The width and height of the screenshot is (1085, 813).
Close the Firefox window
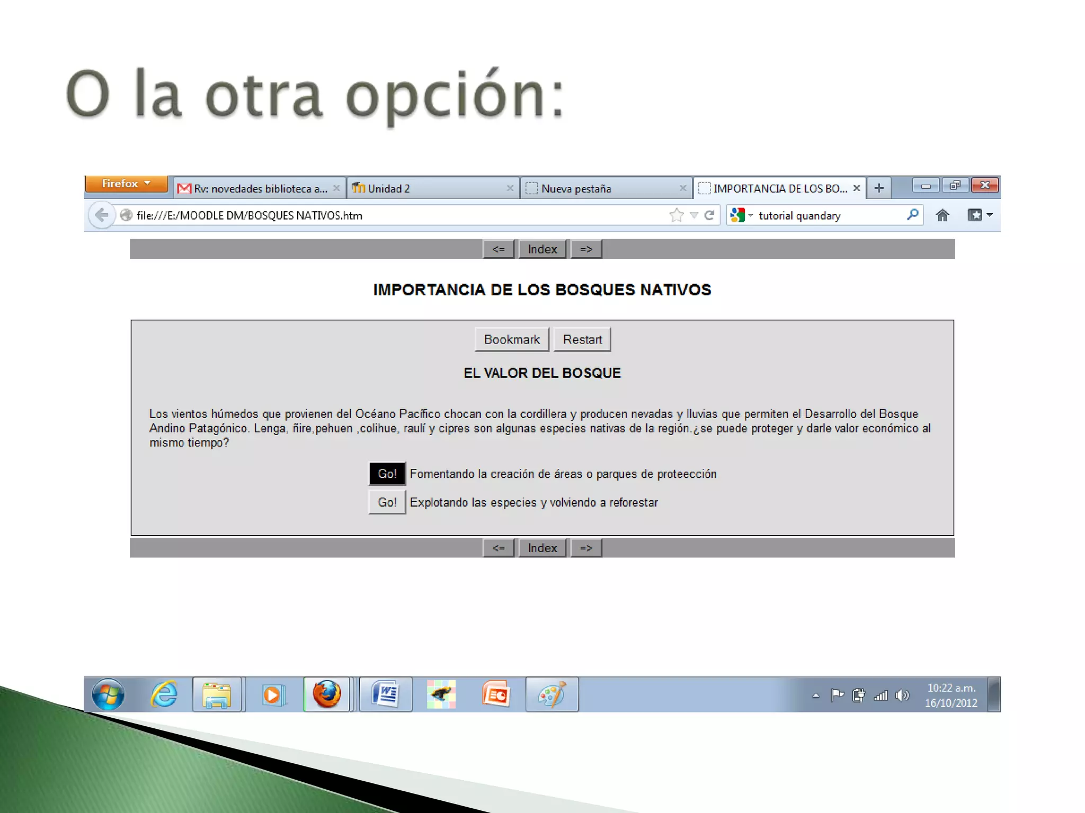point(985,185)
